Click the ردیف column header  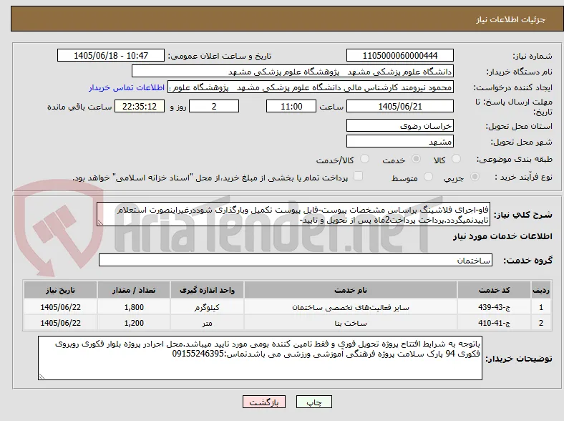[541, 290]
